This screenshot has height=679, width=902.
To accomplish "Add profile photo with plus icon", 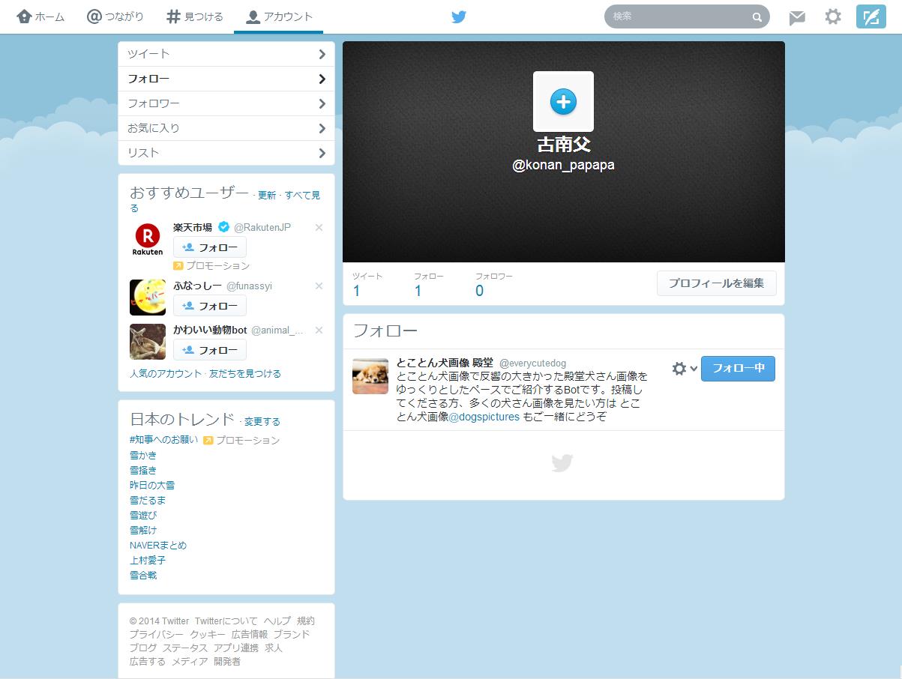I will 563,101.
